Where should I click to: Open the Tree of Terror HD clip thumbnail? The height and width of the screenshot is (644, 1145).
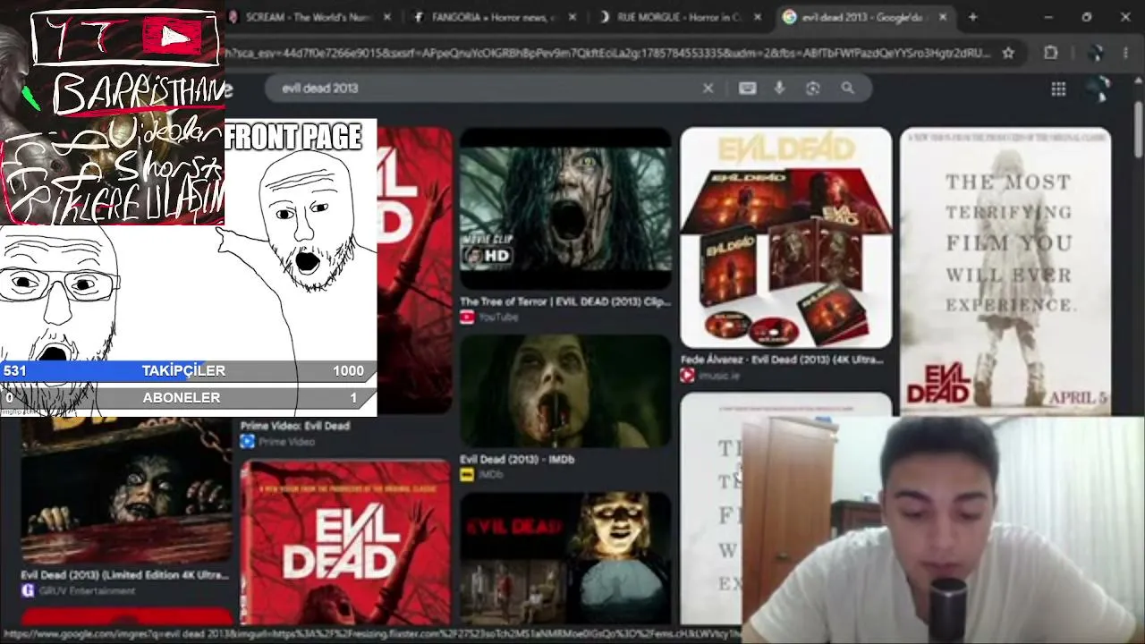pos(565,208)
